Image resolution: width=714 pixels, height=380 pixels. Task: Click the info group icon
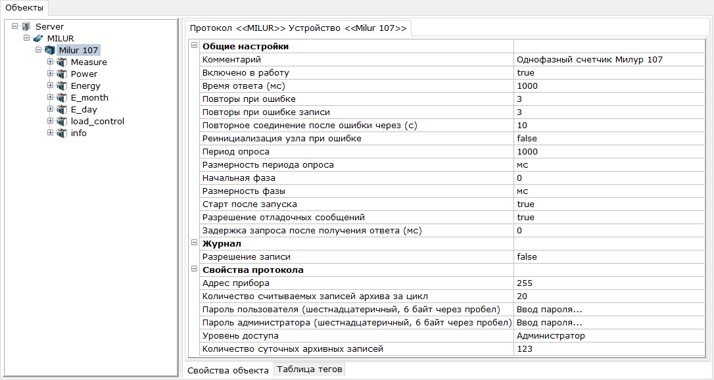[62, 133]
